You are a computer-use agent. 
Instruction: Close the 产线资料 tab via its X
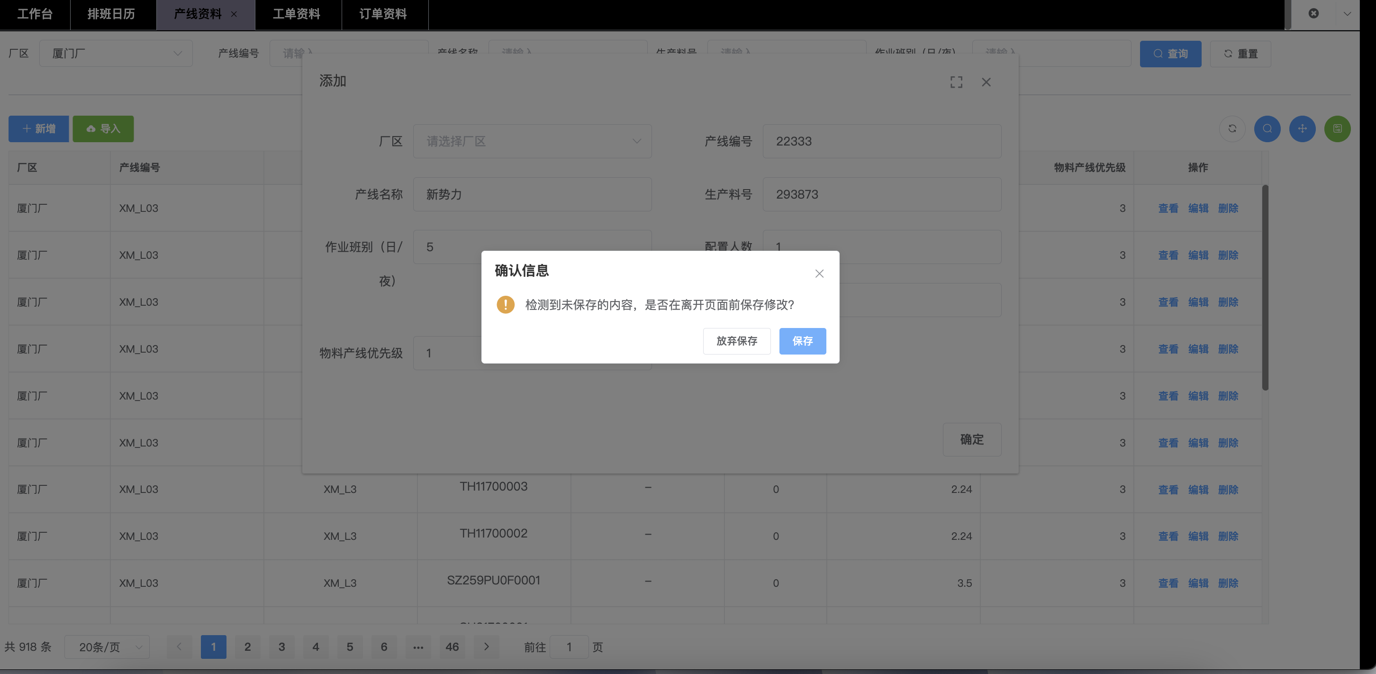tap(234, 14)
